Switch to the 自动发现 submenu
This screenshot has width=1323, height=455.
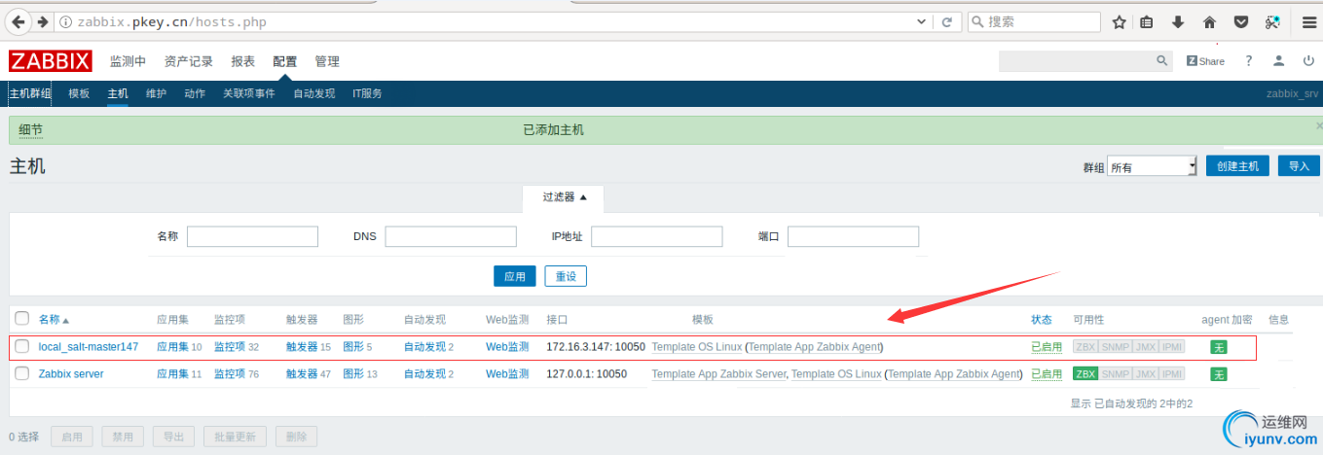click(x=314, y=93)
